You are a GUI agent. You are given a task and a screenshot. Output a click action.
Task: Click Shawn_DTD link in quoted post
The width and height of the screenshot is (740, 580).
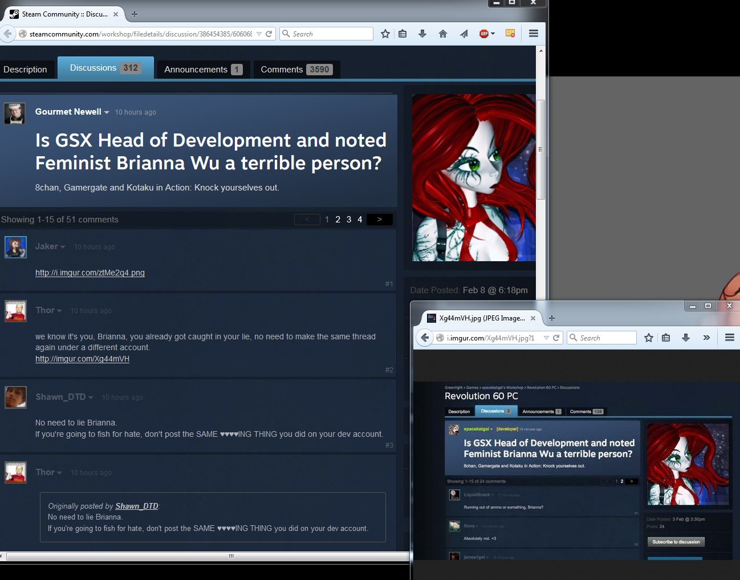[137, 506]
